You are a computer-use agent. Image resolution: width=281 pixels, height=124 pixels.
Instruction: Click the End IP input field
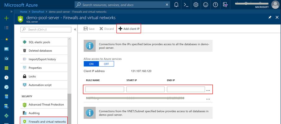(186, 89)
